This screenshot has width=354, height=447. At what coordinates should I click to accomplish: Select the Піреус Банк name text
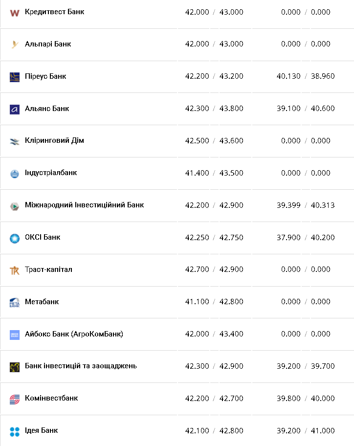(45, 76)
